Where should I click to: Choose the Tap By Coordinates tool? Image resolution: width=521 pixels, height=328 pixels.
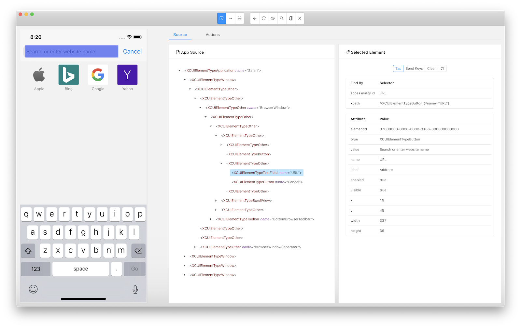pos(239,19)
